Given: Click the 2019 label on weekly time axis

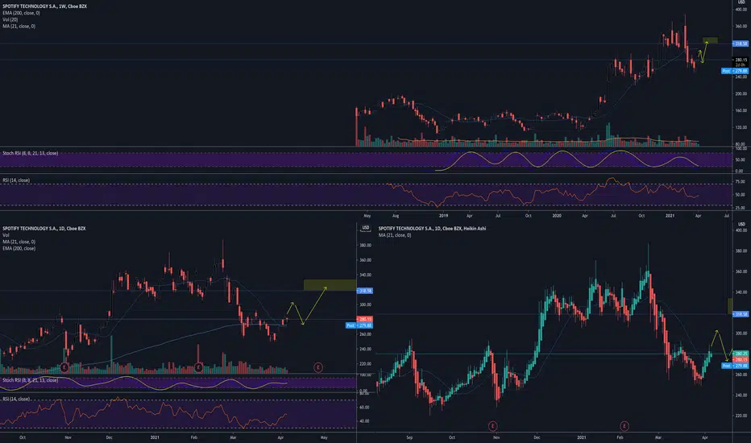Looking at the screenshot, I should tap(443, 216).
